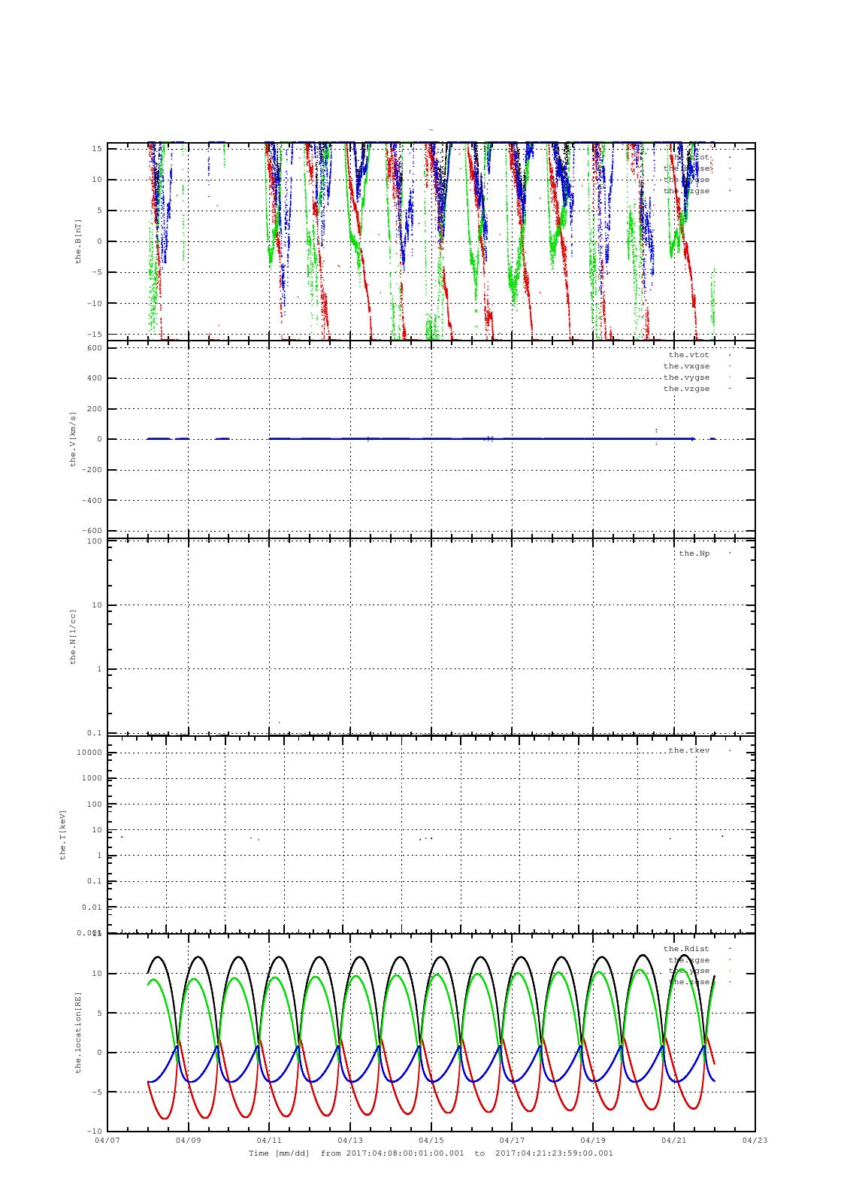This screenshot has height=1203, width=850.
Task: Click the the.vzgse legend label
Action: (x=686, y=389)
